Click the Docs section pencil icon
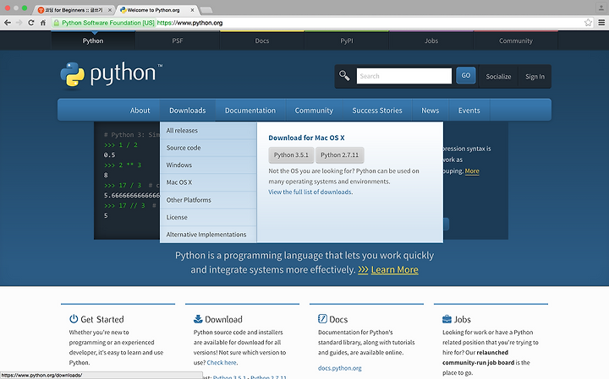Screen dimensions: 609x379 pos(322,319)
